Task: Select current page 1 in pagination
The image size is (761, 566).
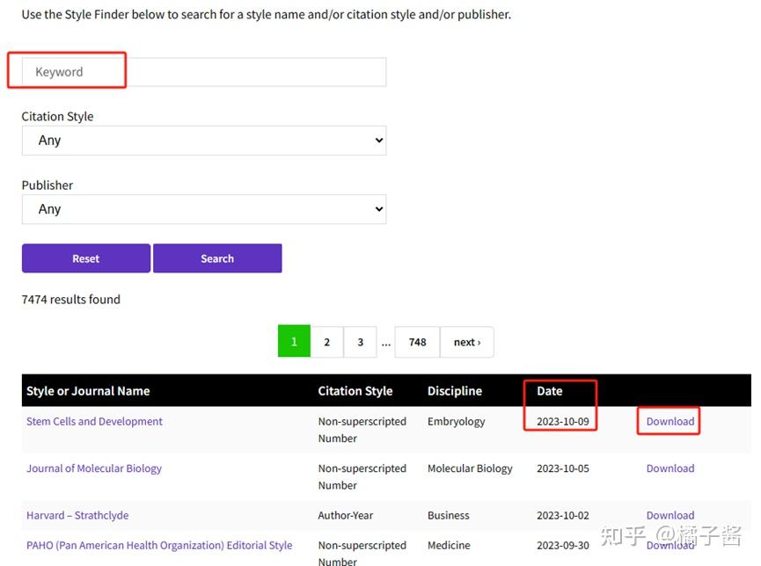Action: point(294,341)
